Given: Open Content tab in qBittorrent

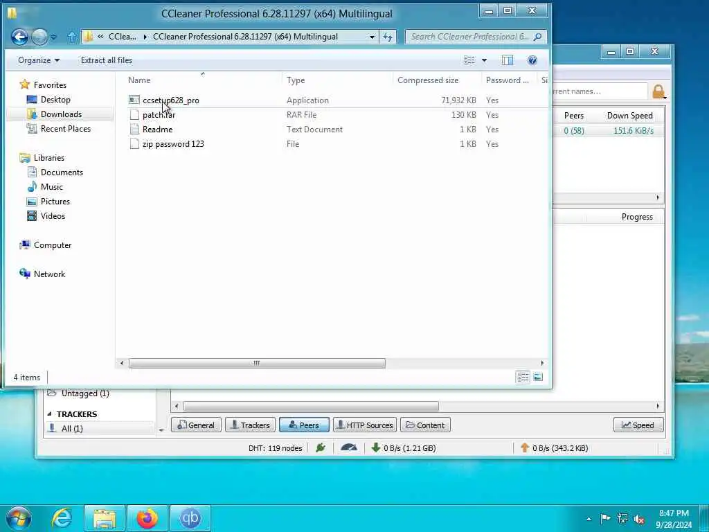Looking at the screenshot, I should coord(425,425).
